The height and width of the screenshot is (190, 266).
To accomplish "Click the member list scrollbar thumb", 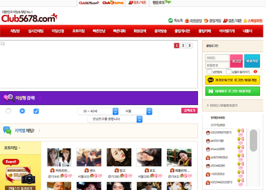I will click(253, 140).
